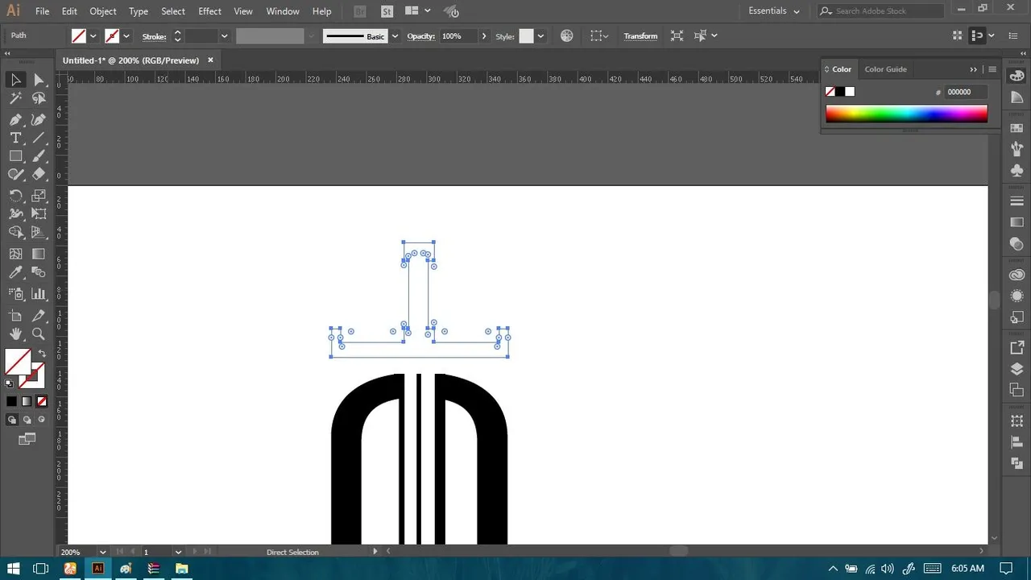Reset to default fill and stroke
The image size is (1031, 580).
[10, 383]
